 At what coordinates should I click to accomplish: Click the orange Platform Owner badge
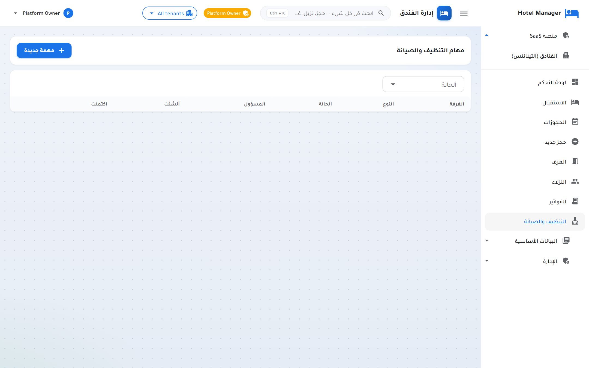pos(227,13)
